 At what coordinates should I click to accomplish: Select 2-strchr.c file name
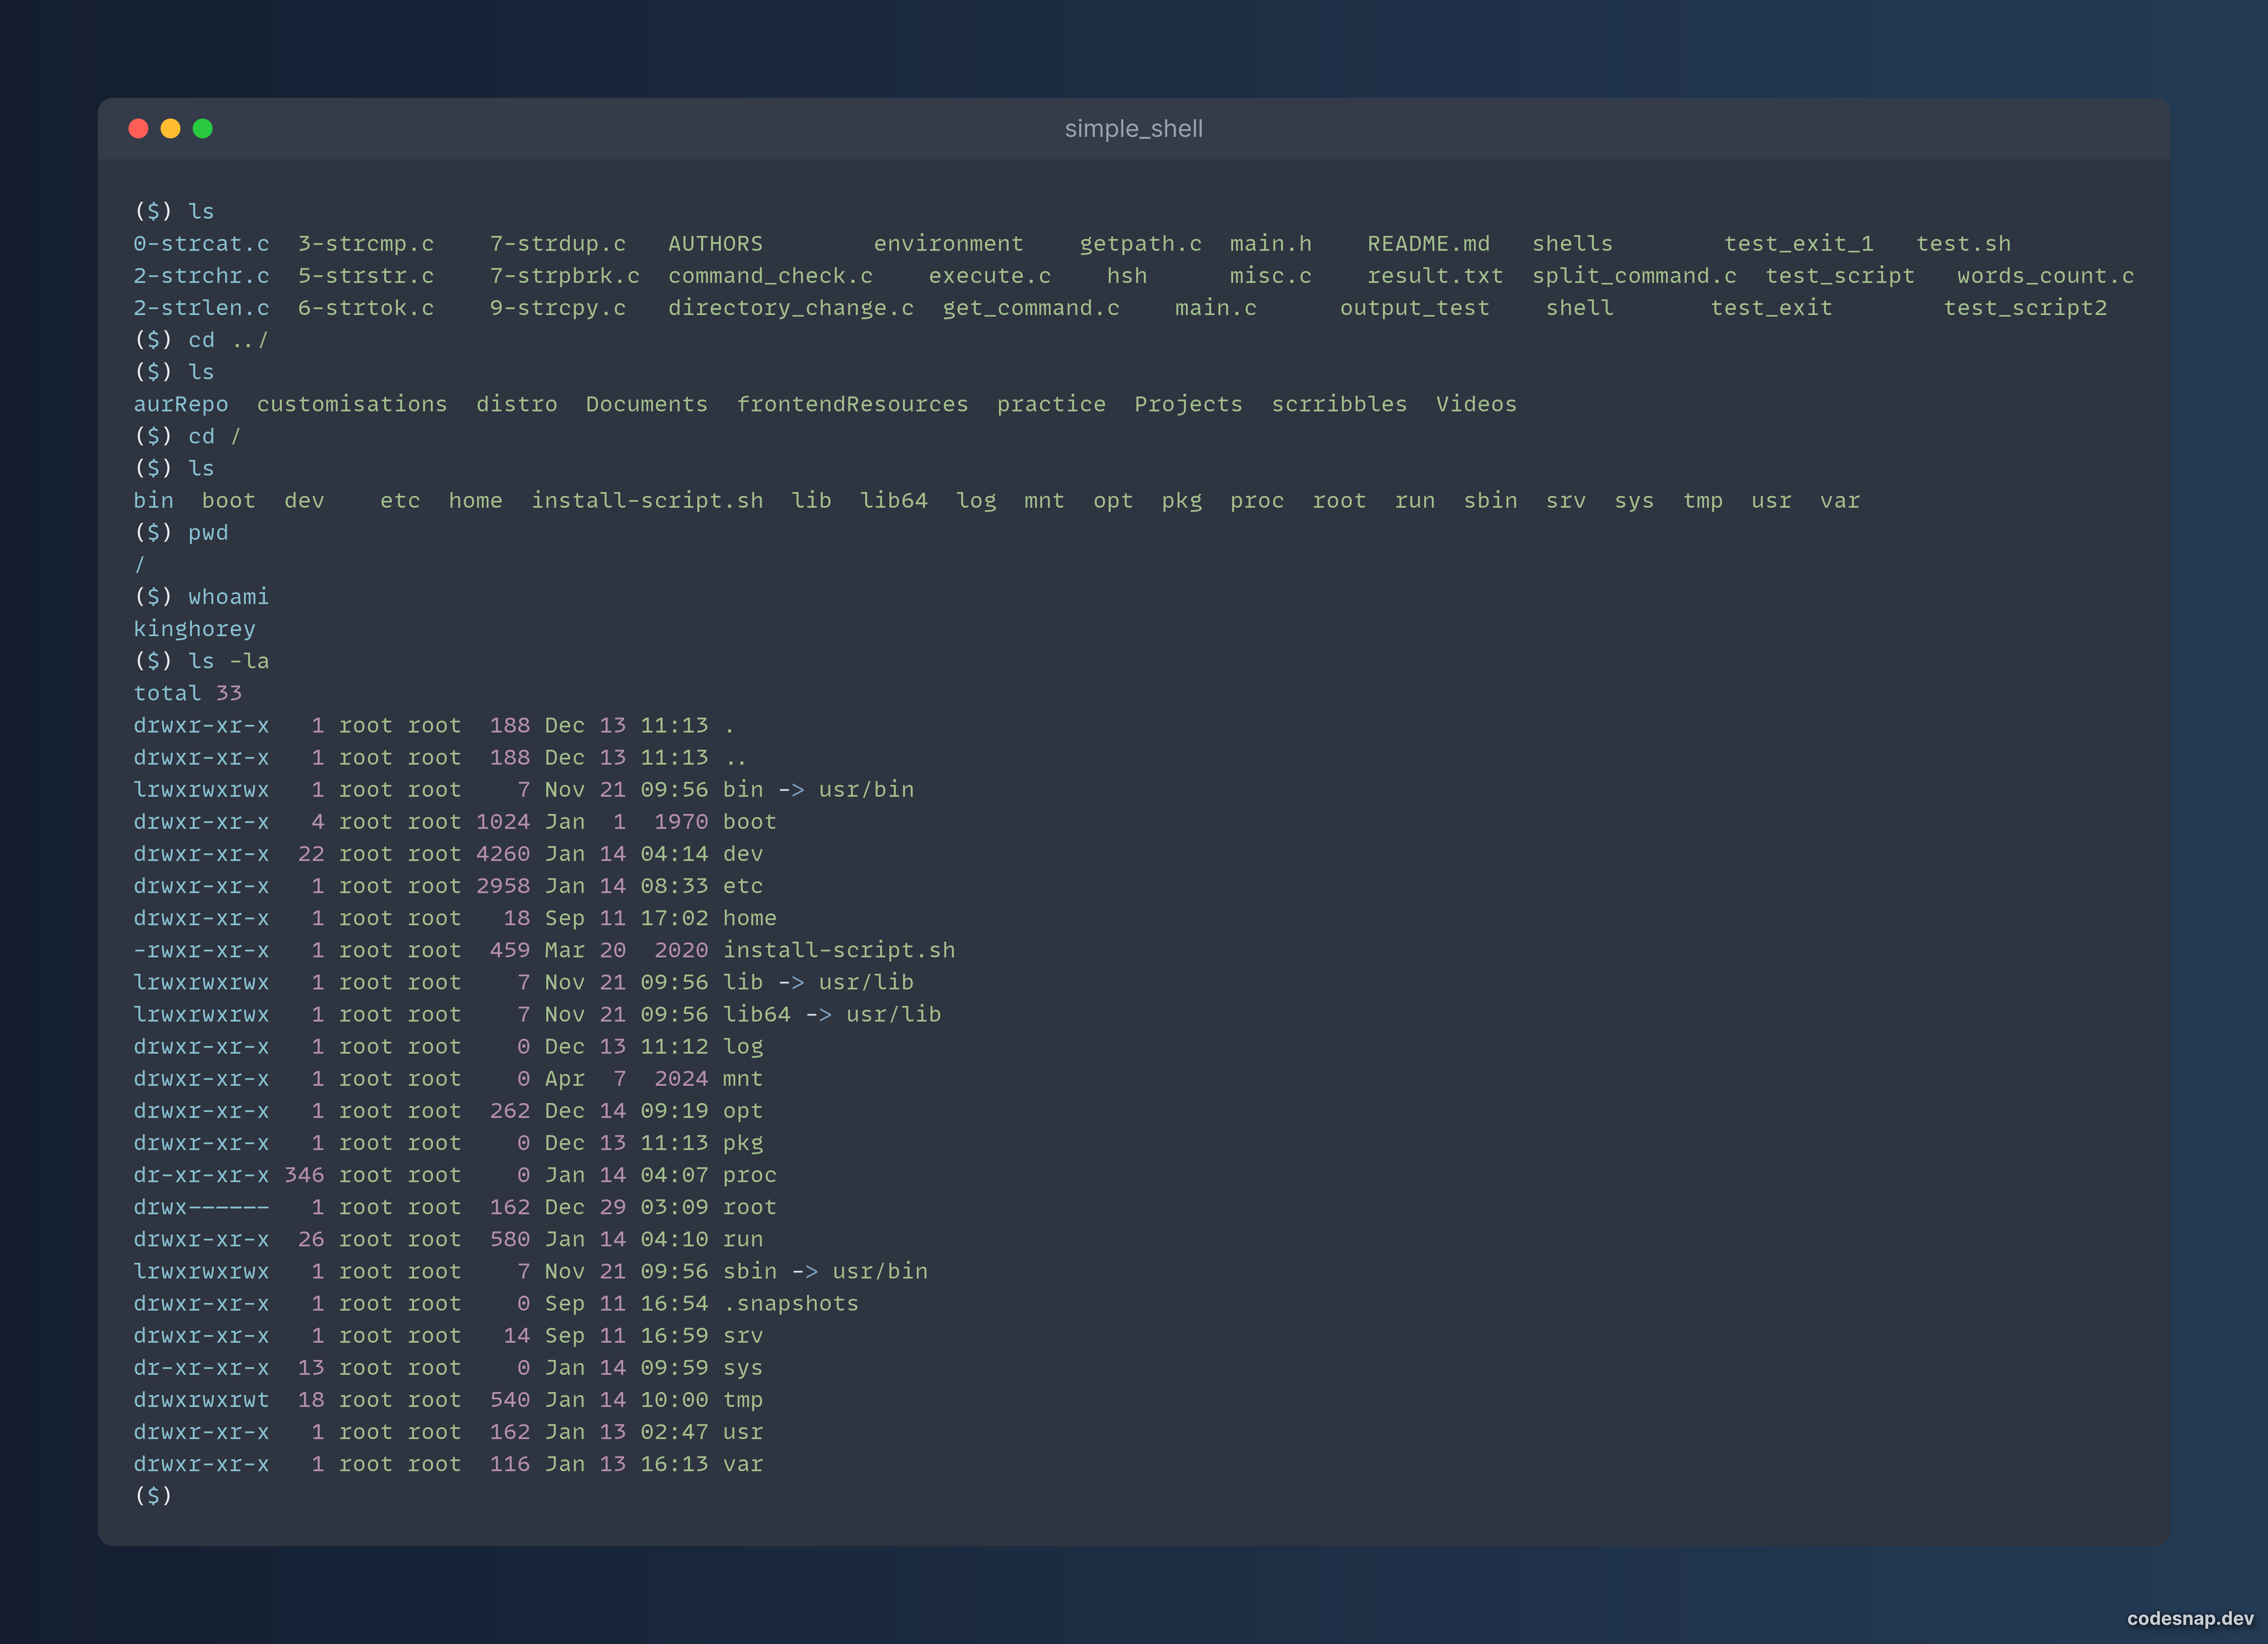(201, 276)
